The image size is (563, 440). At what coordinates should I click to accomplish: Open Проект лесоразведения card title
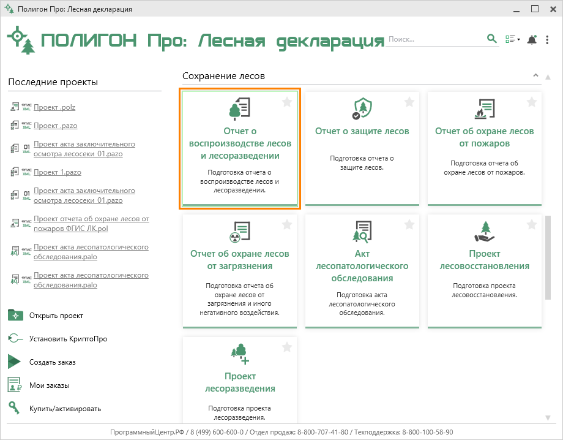pyautogui.click(x=240, y=382)
